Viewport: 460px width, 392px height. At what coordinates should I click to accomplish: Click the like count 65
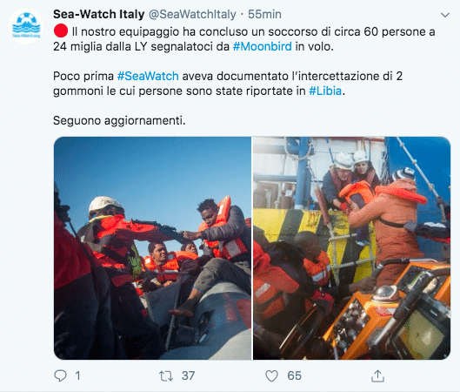coord(294,375)
